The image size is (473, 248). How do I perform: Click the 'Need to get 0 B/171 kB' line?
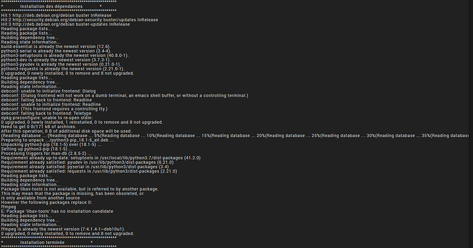point(38,127)
